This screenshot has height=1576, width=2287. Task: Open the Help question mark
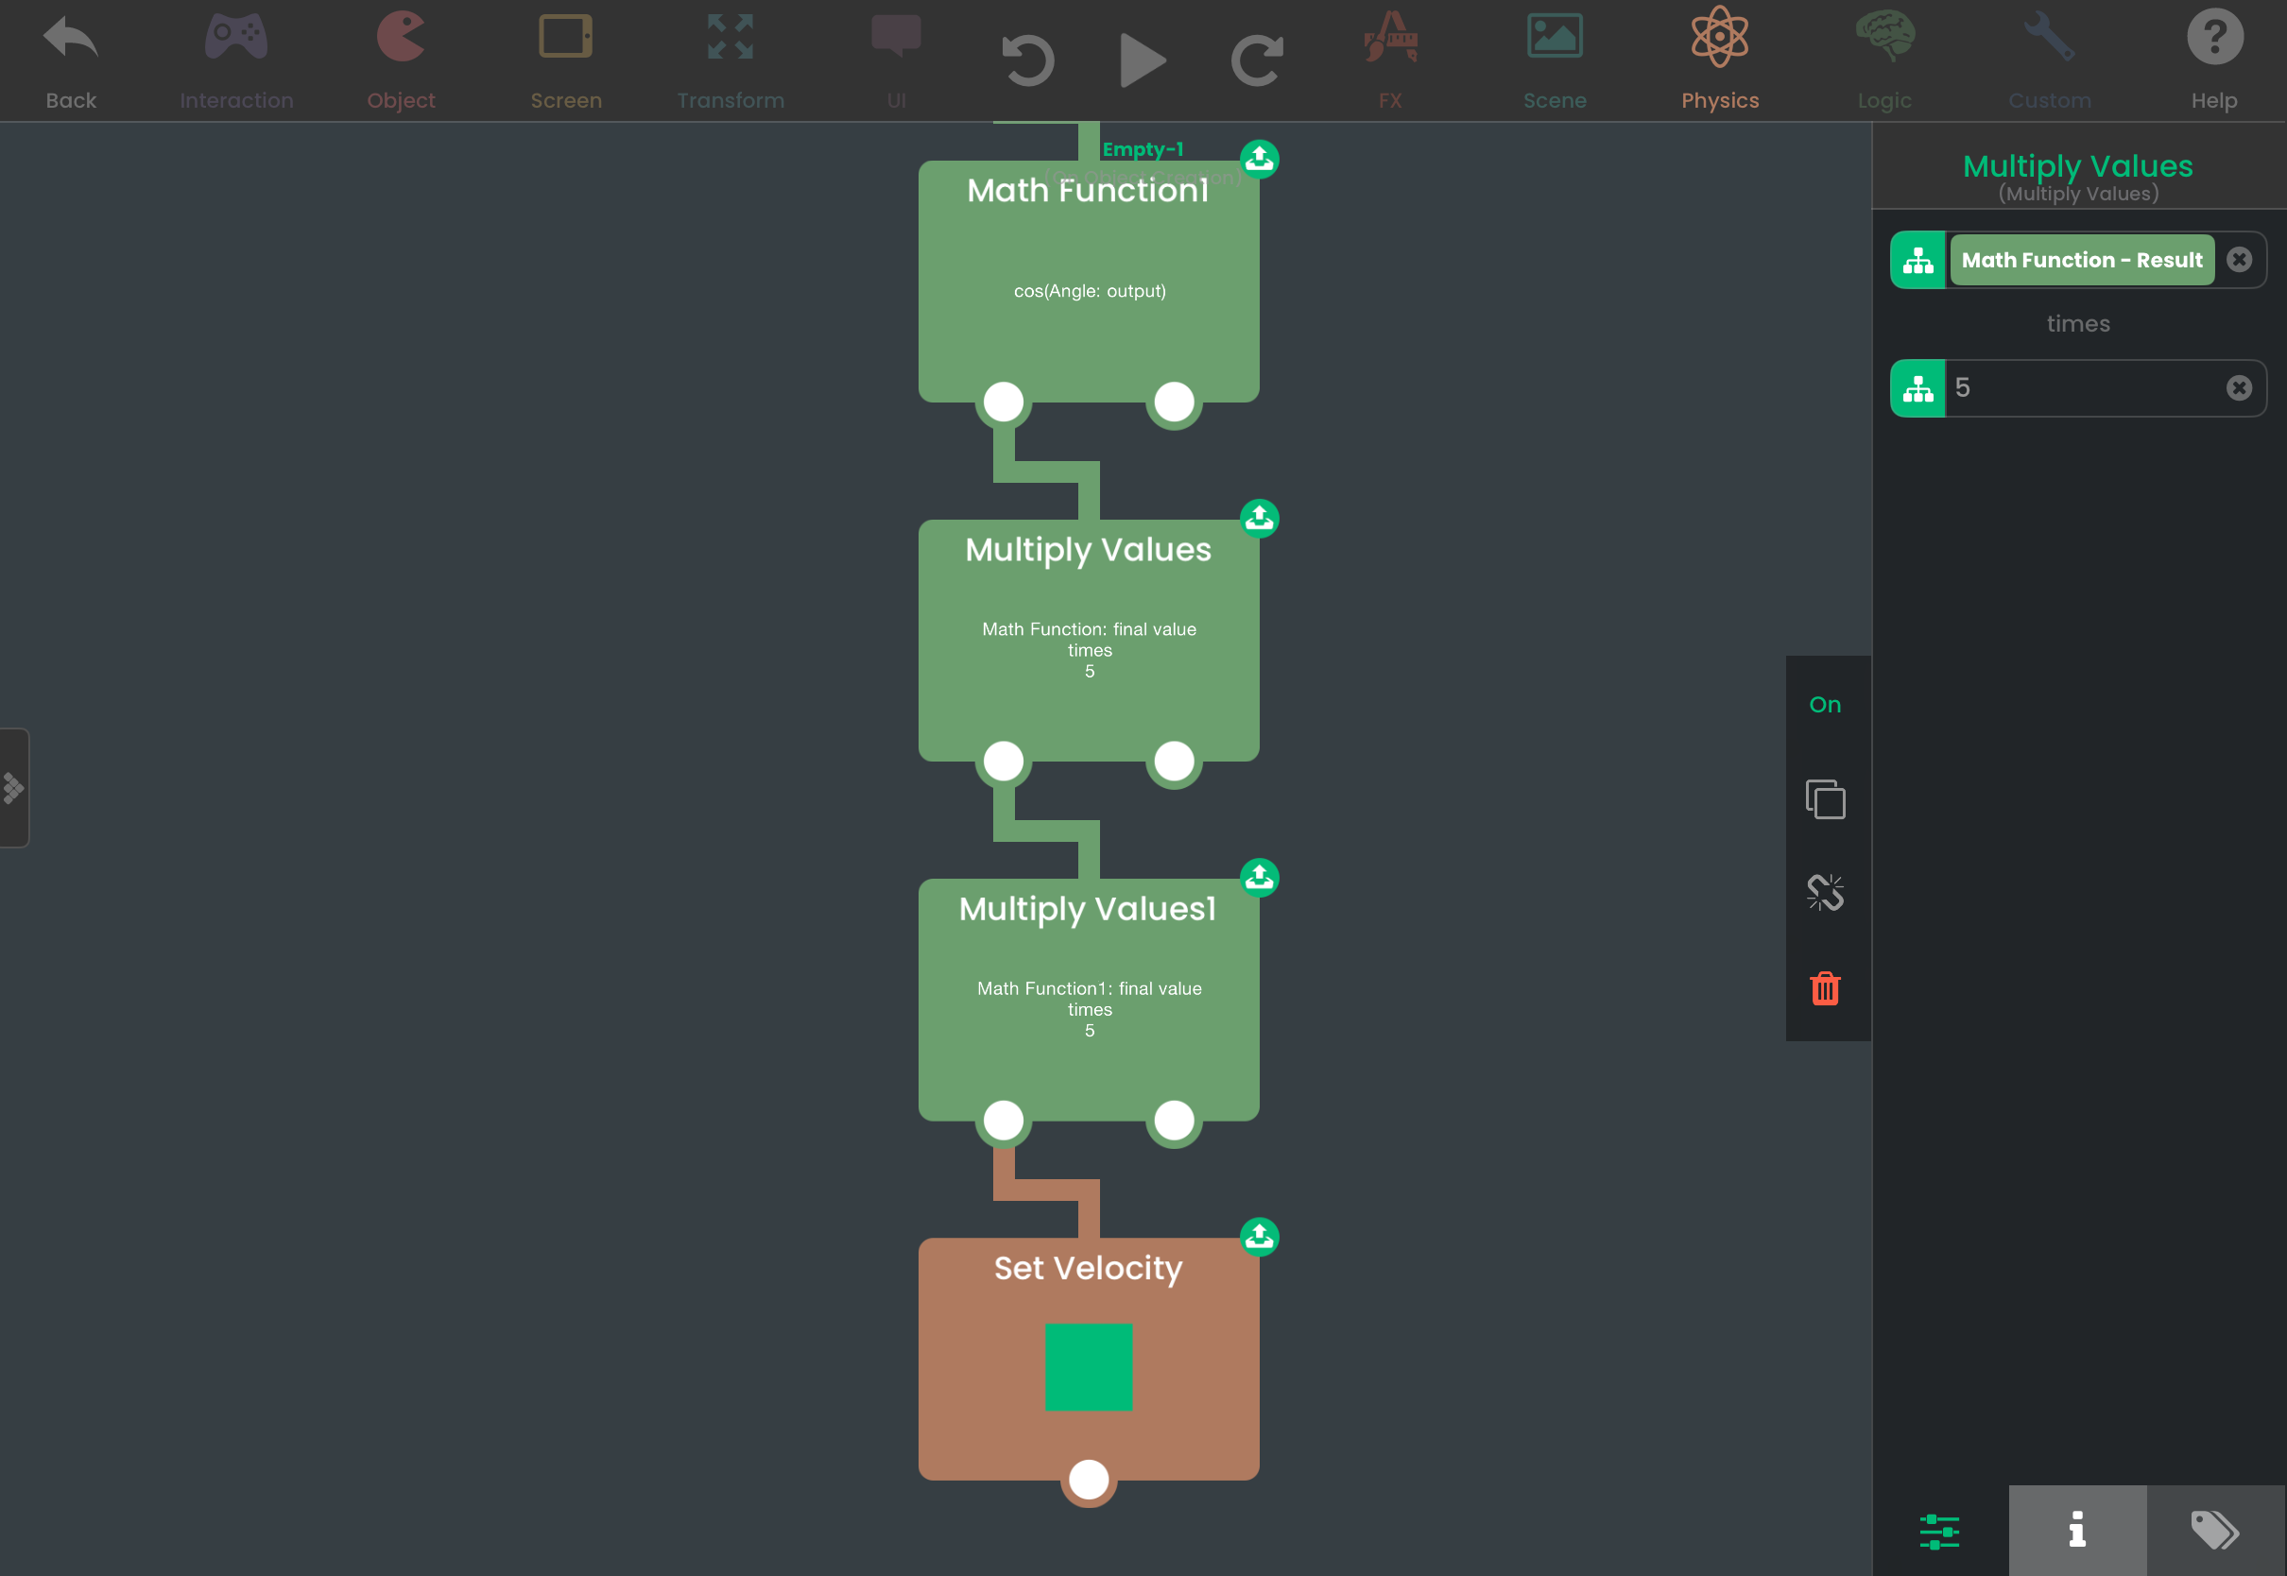coord(2215,38)
